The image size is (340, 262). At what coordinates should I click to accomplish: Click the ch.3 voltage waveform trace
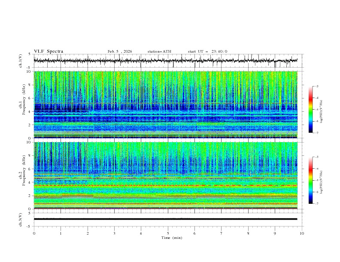pyautogui.click(x=165, y=219)
